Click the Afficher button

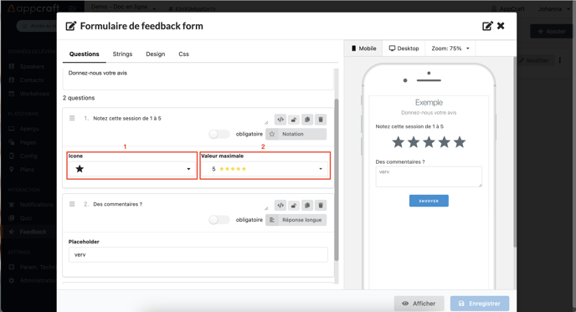(419, 304)
